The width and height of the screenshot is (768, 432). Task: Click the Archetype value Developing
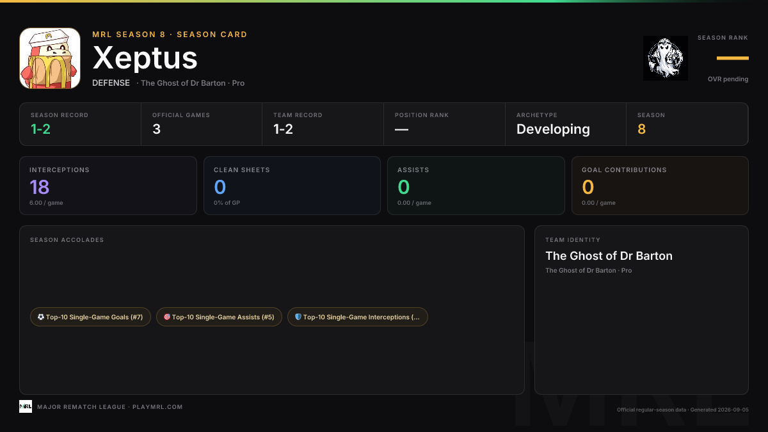[x=553, y=129]
